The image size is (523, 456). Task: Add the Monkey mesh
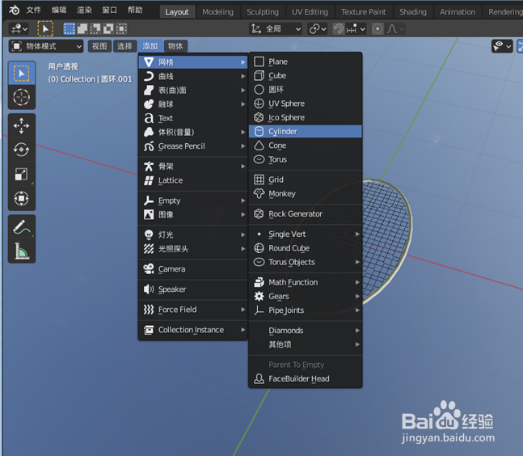[x=306, y=193]
